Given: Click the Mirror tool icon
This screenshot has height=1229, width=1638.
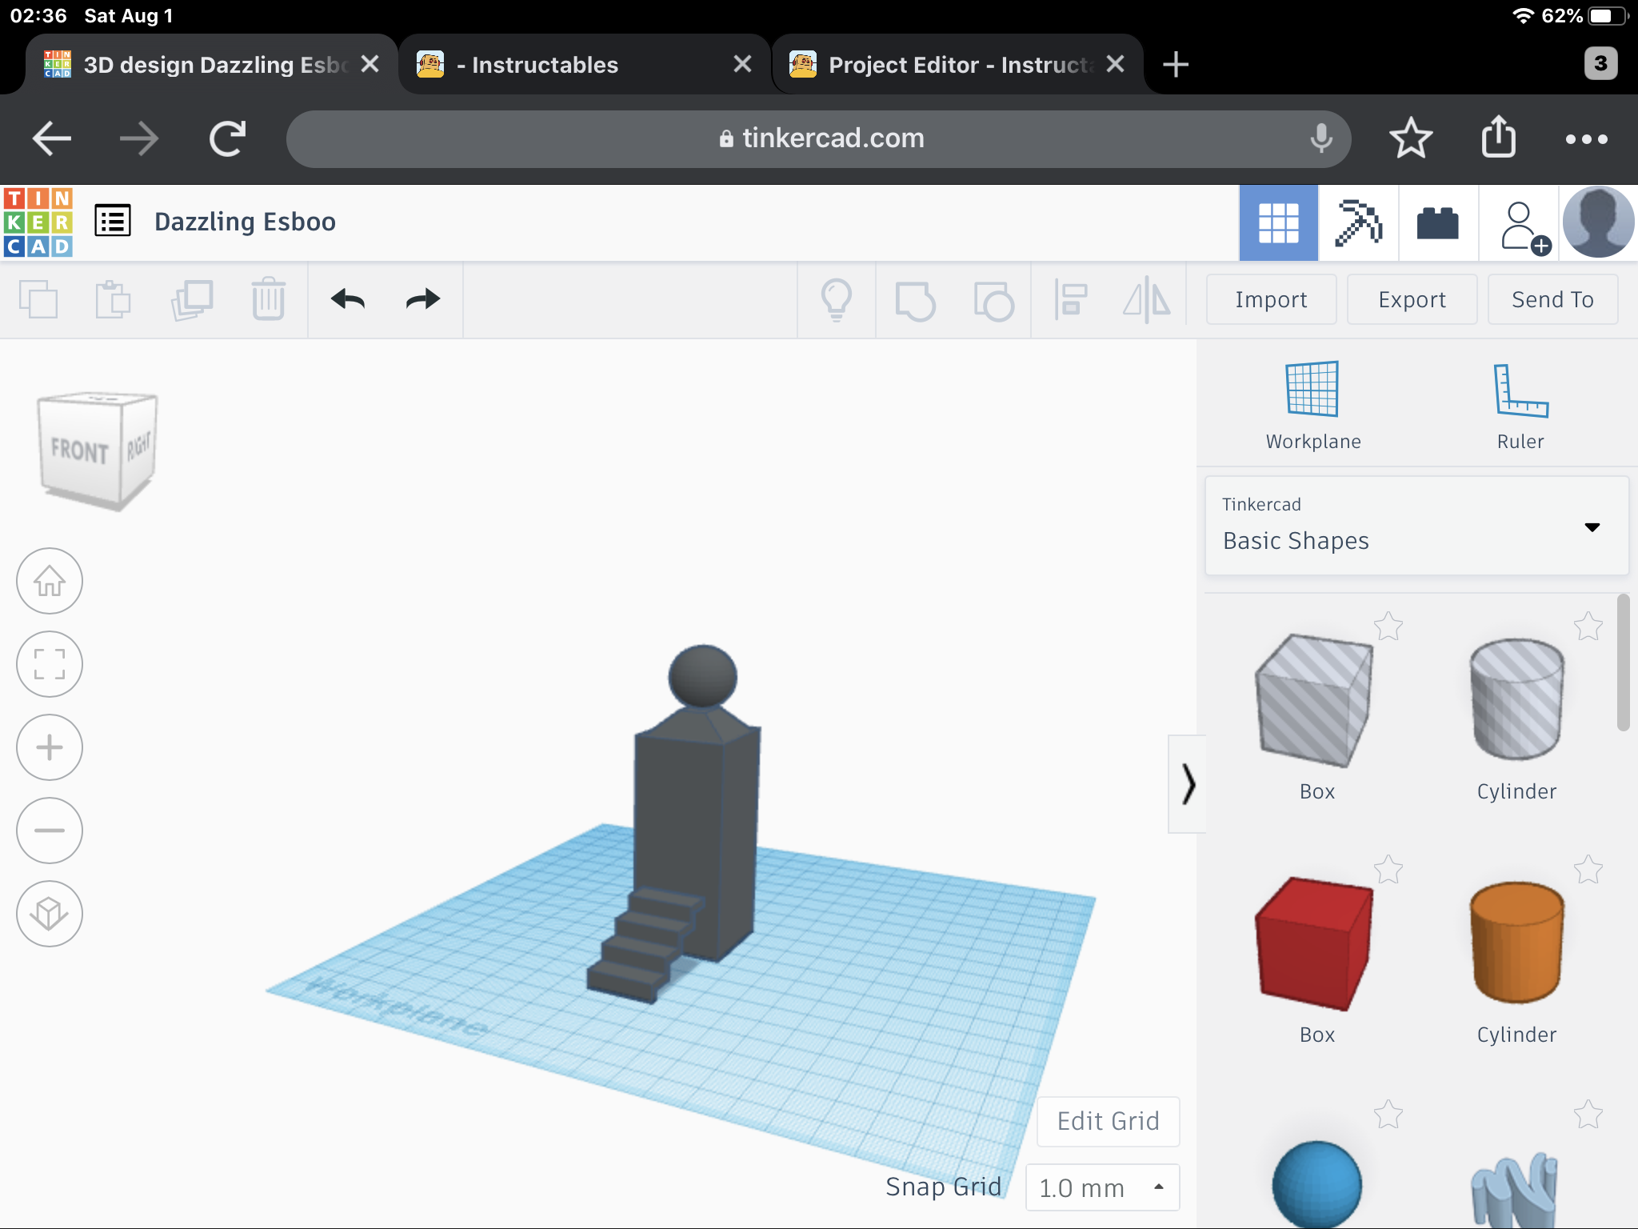Looking at the screenshot, I should click(1147, 300).
